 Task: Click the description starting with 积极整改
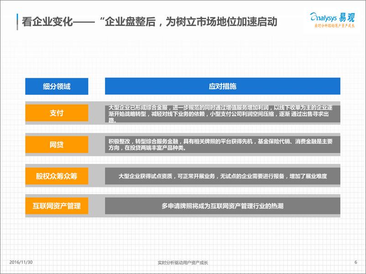tap(222, 145)
